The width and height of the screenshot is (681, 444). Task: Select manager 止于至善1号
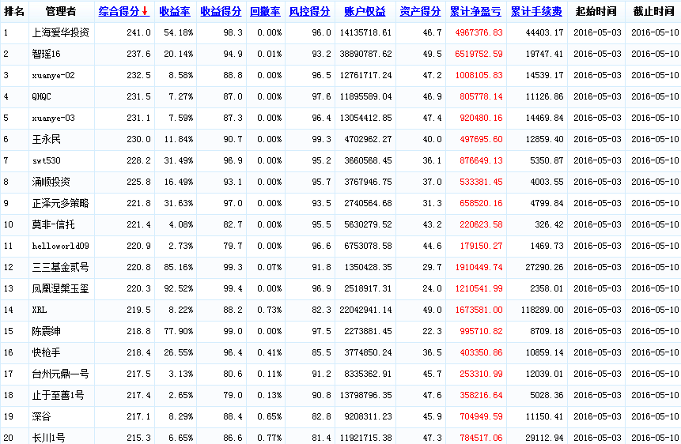click(58, 395)
